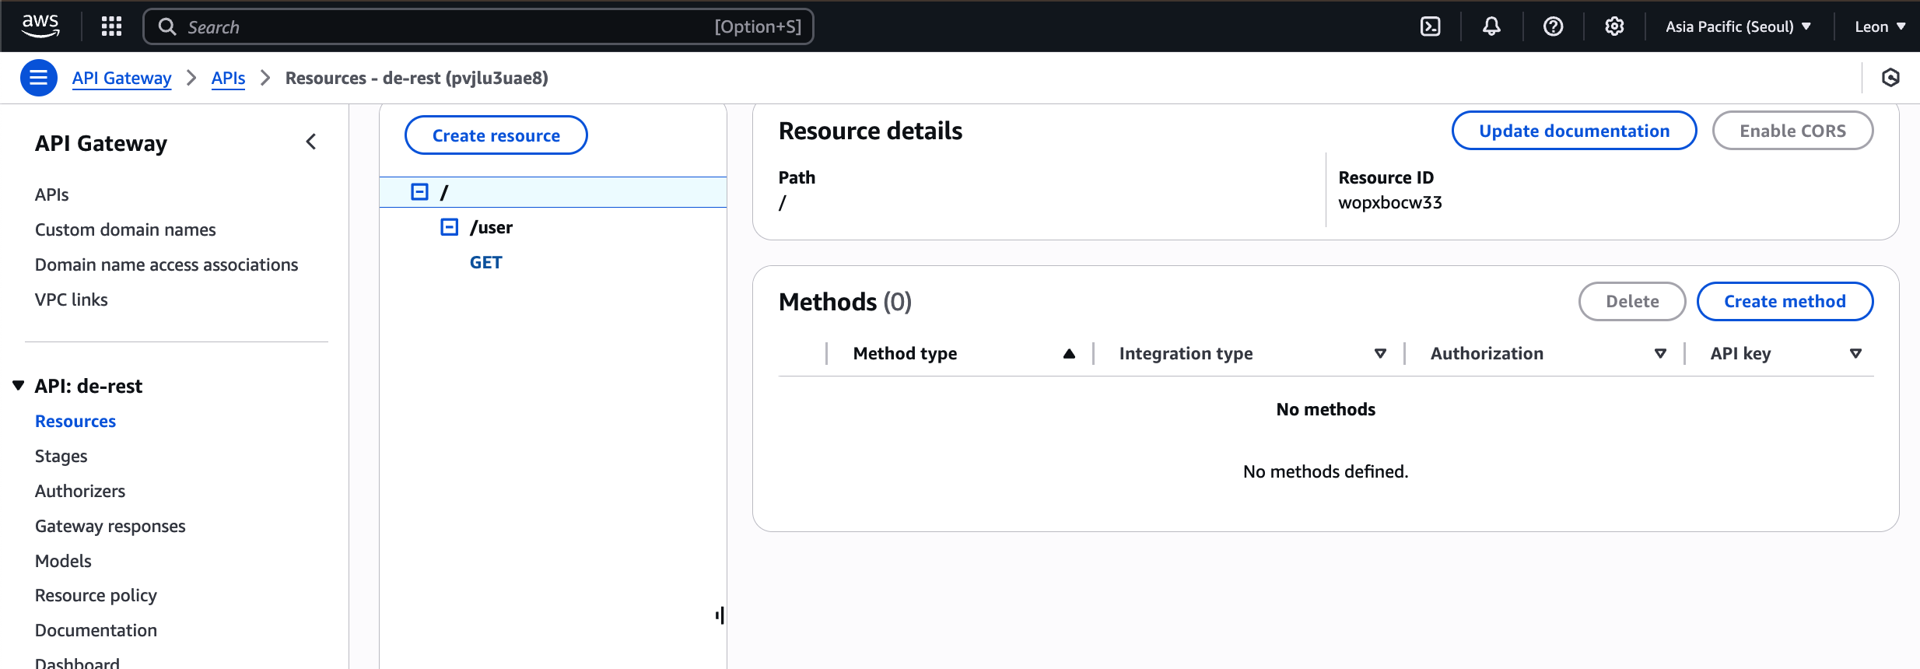Open Authorizers in the sidebar
Viewport: 1920px width, 669px height.
[80, 491]
